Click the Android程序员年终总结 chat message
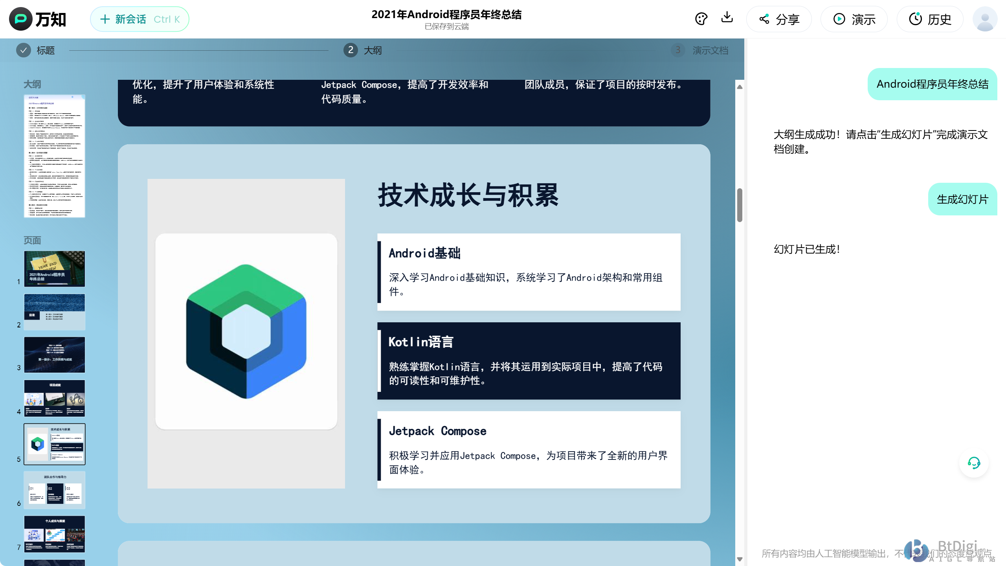The width and height of the screenshot is (1006, 566). 932,84
